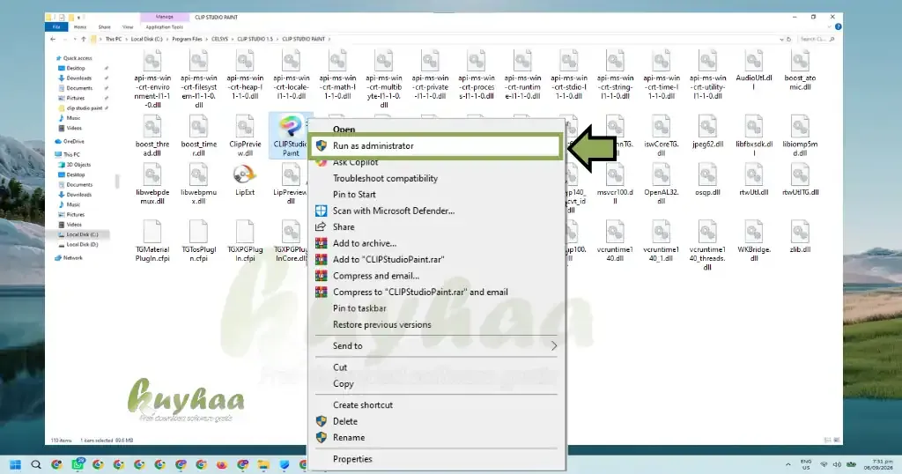Show hidden system tray icons chevron
This screenshot has width=902, height=474.
coord(787,464)
